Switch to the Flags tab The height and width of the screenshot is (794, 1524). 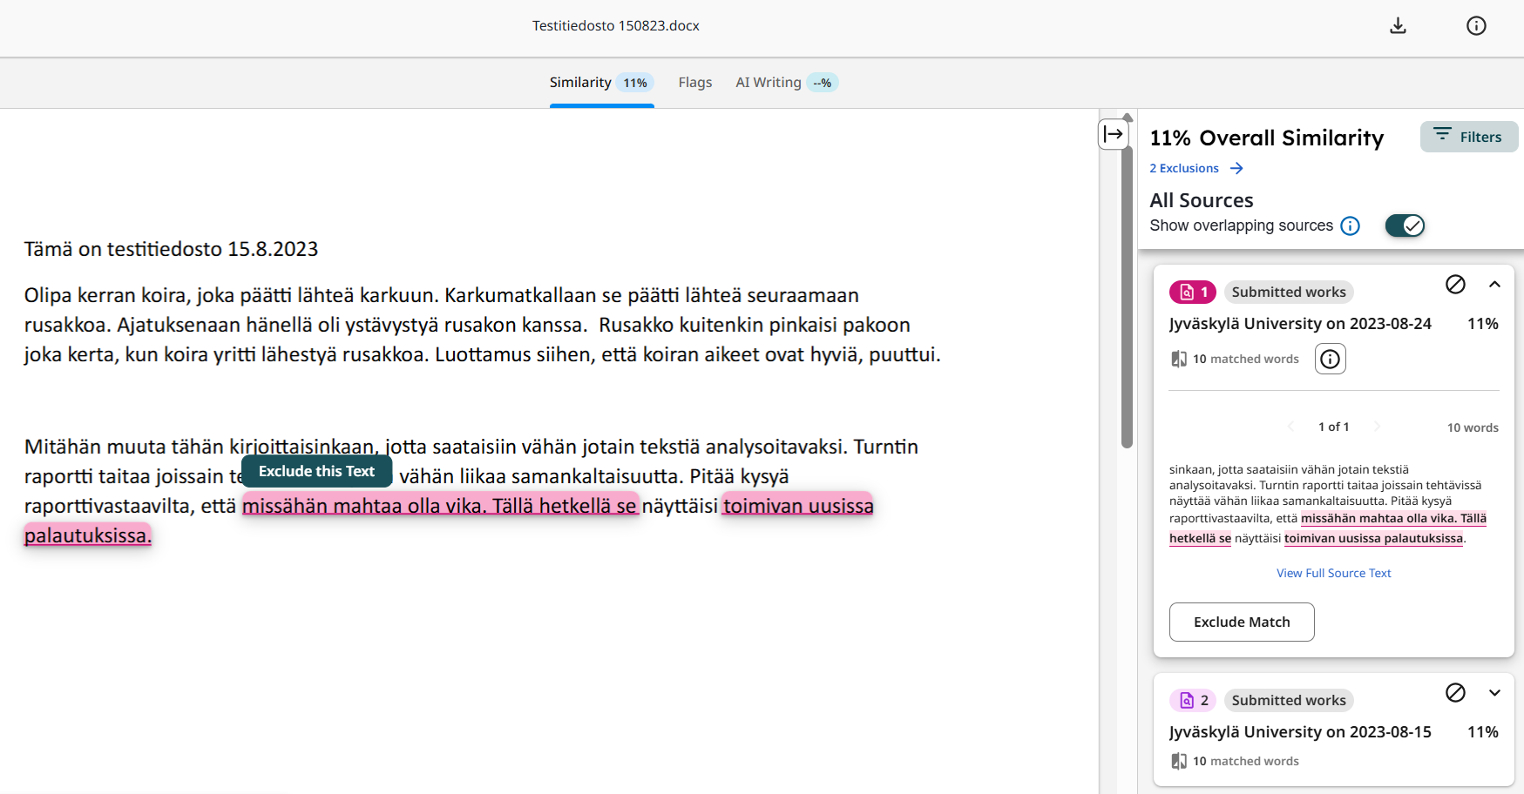click(x=694, y=83)
